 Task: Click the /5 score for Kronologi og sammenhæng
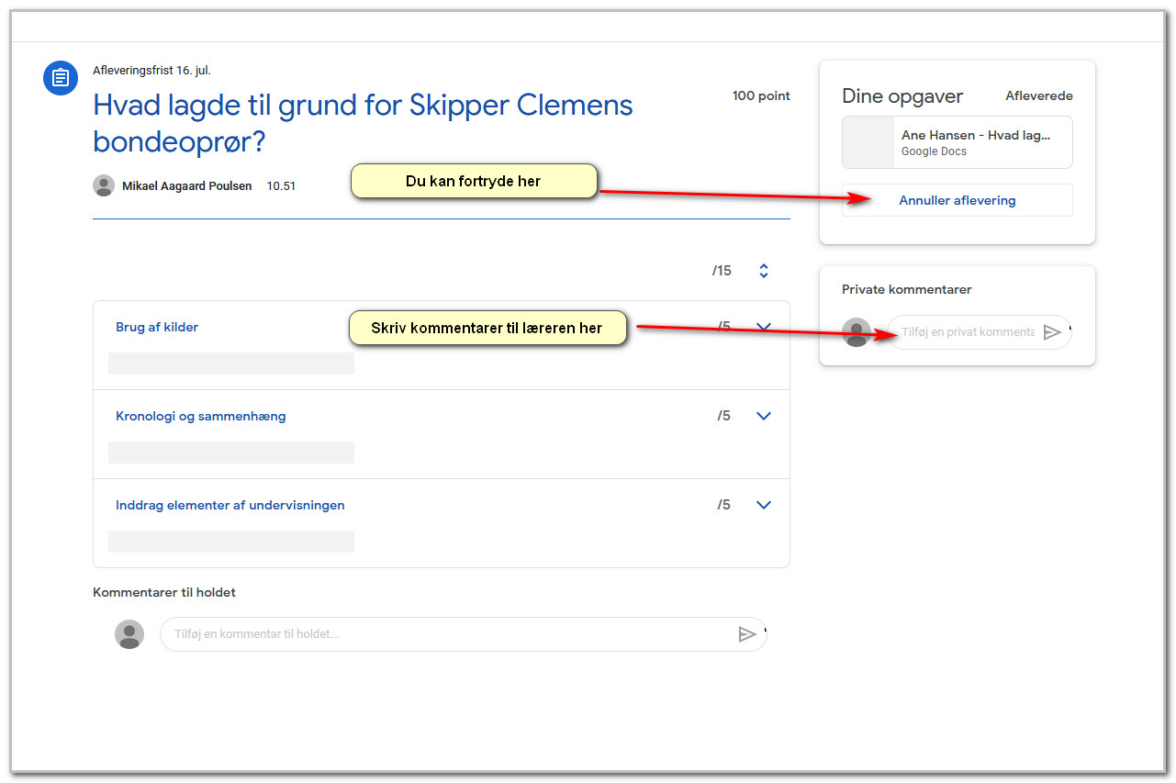click(x=724, y=416)
